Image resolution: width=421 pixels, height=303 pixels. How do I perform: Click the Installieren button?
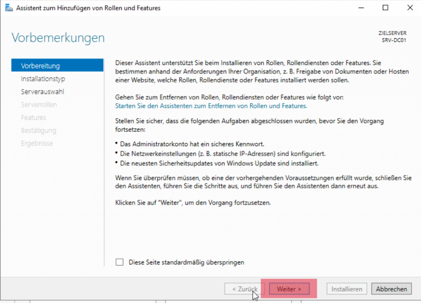347,289
